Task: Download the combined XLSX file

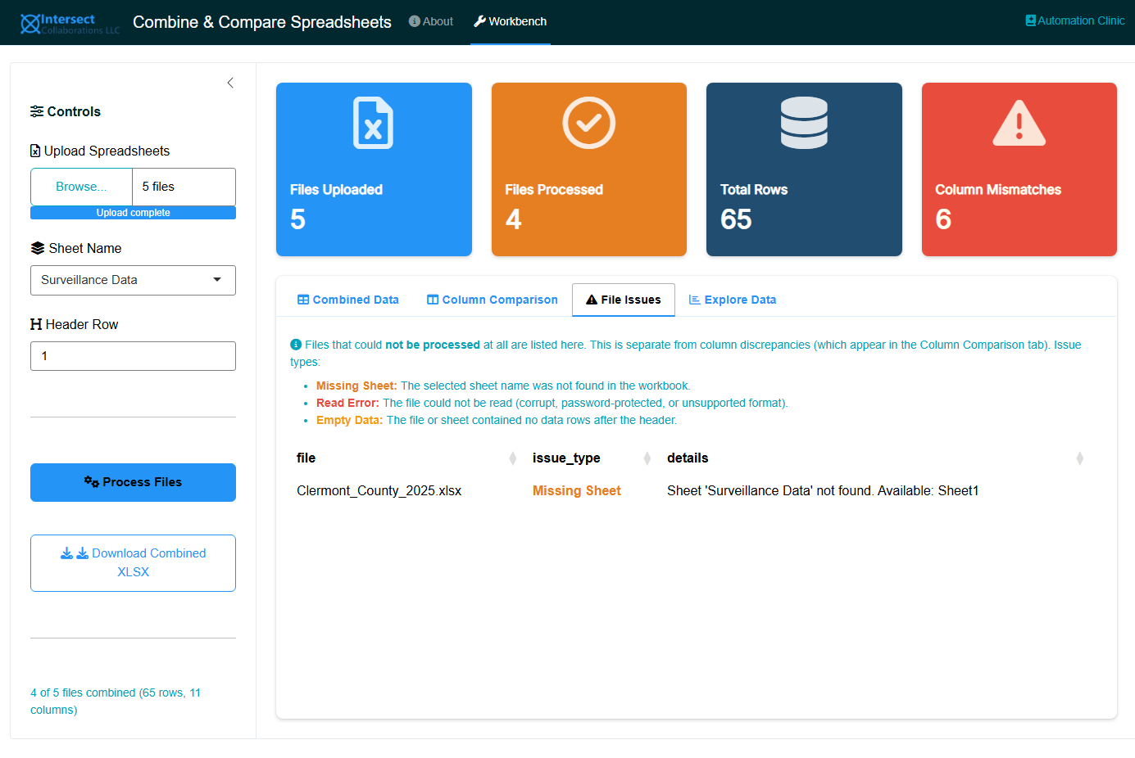Action: (x=133, y=562)
